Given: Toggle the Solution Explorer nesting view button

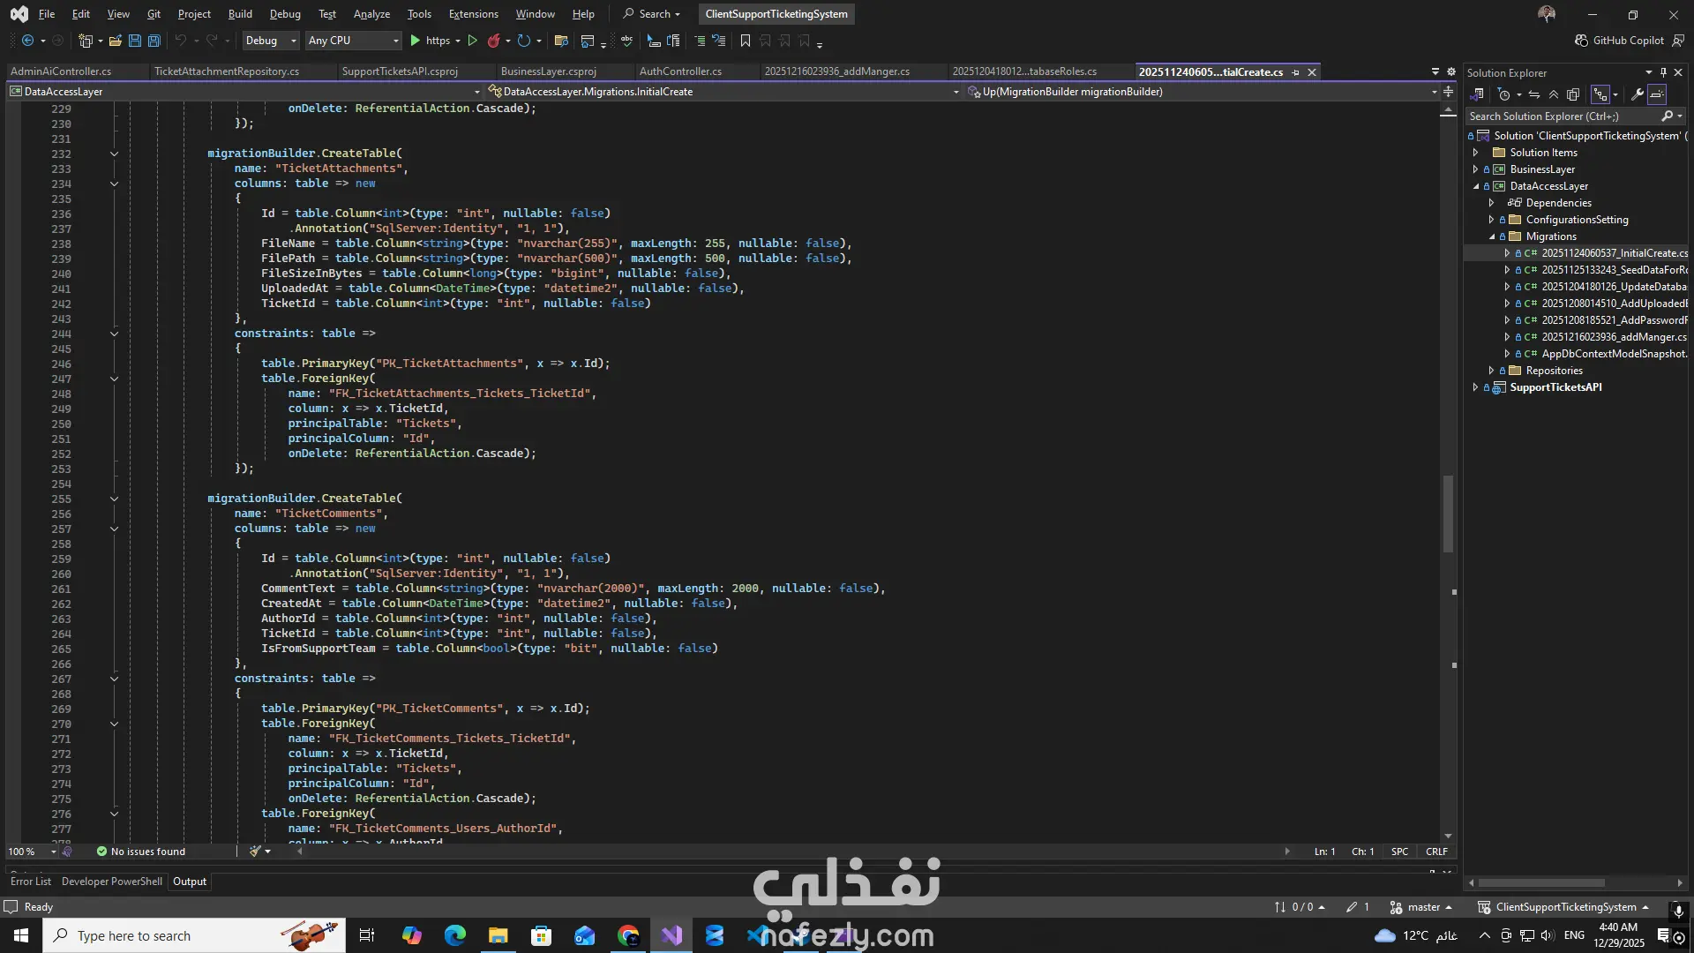Looking at the screenshot, I should click(1600, 94).
